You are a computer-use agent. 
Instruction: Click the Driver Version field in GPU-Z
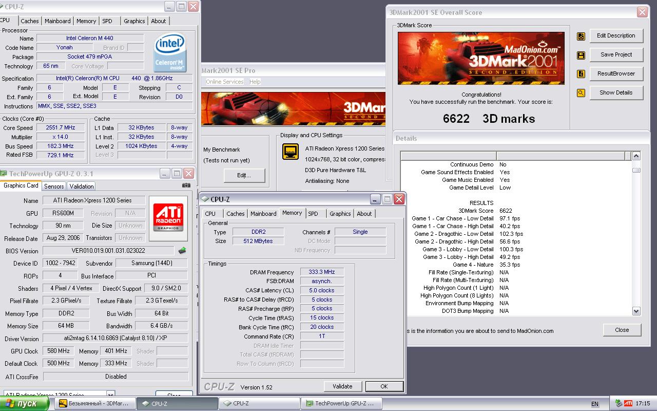click(x=115, y=339)
